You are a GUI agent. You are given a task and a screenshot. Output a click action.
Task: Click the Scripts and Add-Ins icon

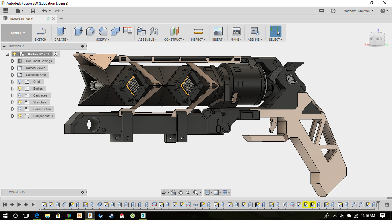(255, 31)
